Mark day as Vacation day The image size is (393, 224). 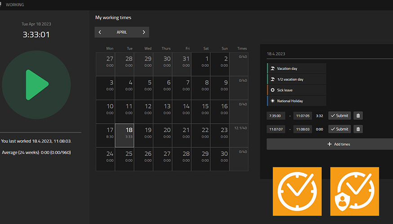point(297,69)
